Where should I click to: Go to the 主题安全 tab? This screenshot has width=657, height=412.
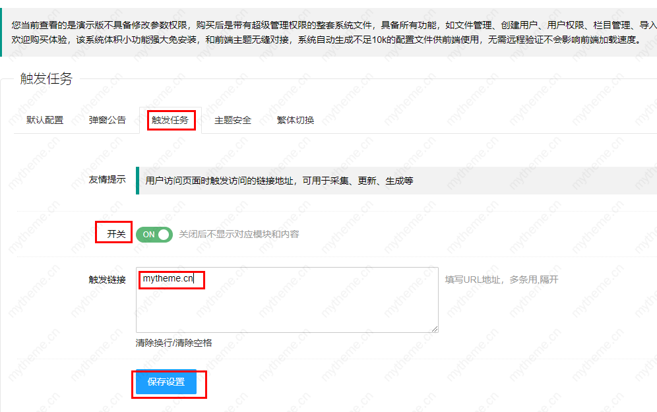[x=233, y=120]
